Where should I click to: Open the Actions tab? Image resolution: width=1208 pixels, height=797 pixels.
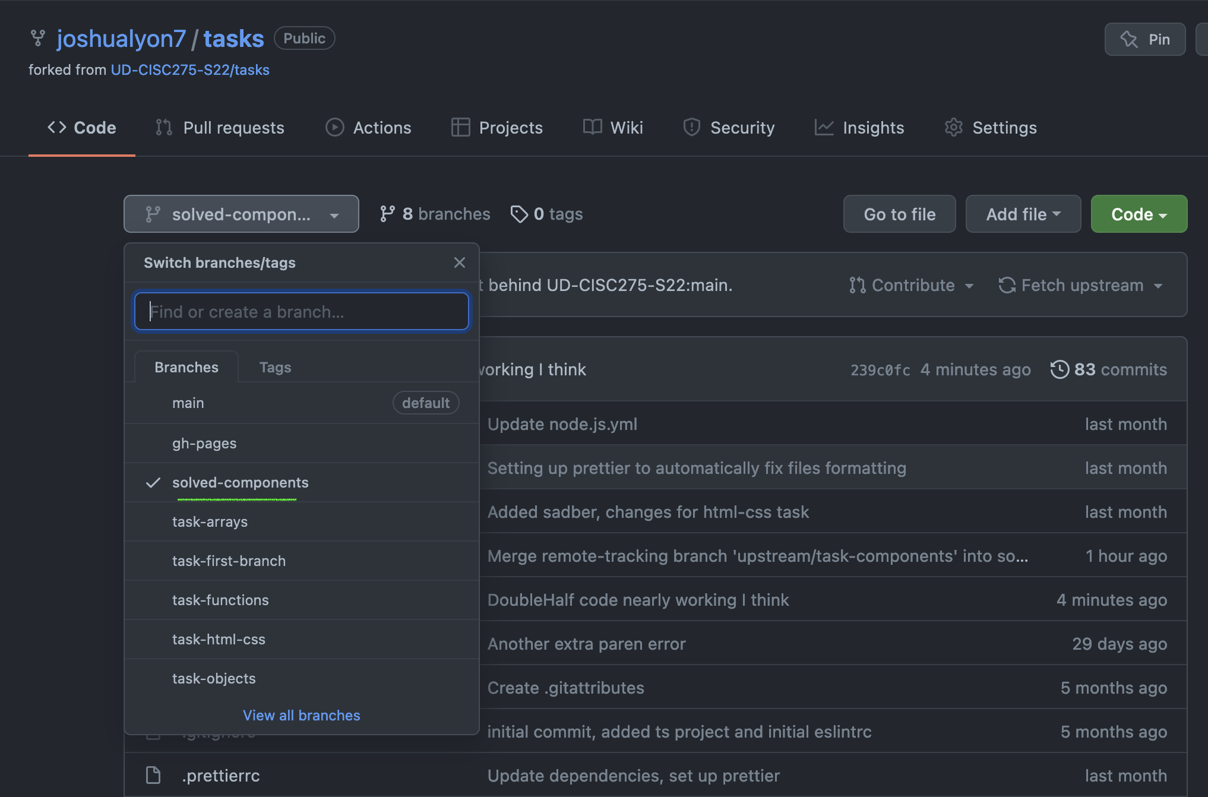(x=368, y=127)
